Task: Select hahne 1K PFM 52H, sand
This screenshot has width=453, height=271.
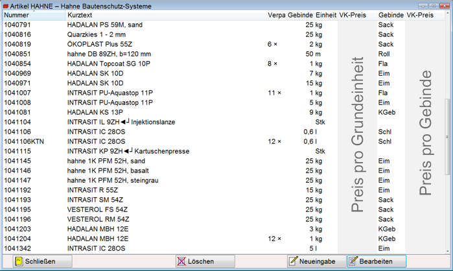Action: coord(224,161)
